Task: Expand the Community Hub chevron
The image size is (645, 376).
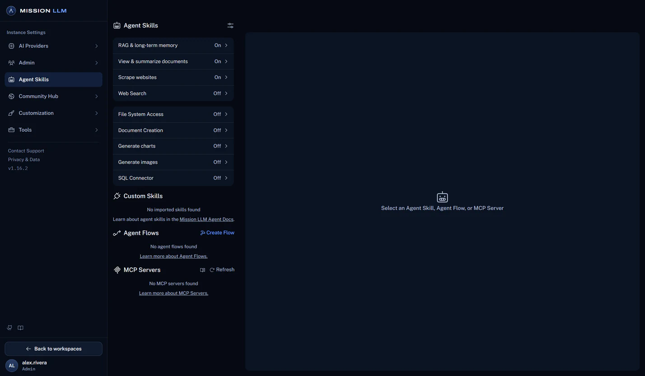Action: click(96, 96)
